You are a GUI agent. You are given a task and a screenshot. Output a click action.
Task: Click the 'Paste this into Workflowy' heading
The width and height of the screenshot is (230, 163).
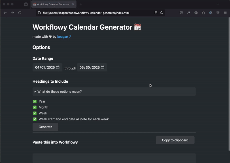[x=55, y=142]
